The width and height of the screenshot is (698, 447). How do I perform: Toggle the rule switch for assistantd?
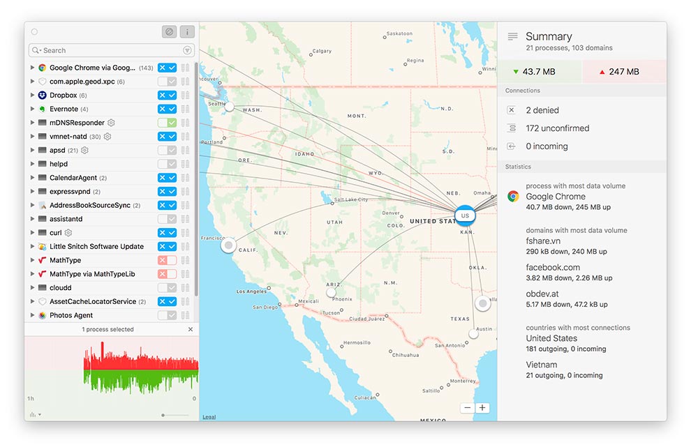click(x=167, y=219)
